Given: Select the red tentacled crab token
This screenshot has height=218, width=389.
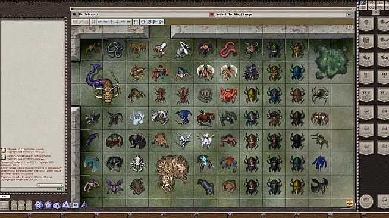Looking at the screenshot, I should [x=228, y=95].
